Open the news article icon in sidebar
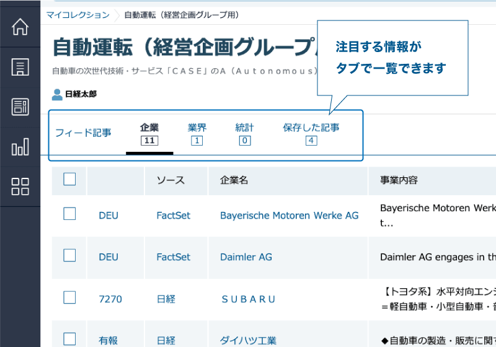Viewport: 496px width, 347px height. [20, 107]
